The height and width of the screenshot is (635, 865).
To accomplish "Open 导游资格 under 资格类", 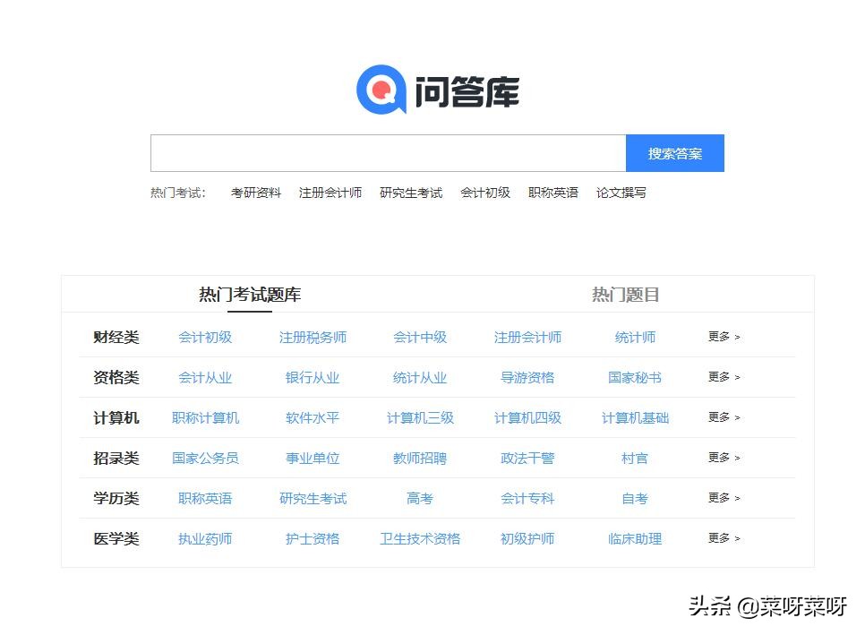I will point(527,377).
